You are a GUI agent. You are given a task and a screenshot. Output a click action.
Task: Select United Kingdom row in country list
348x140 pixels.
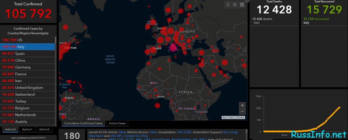[x=28, y=88]
